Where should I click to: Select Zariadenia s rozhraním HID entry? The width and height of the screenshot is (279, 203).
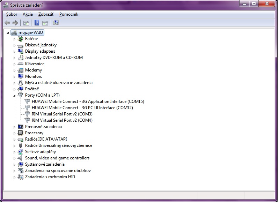tap(50, 177)
